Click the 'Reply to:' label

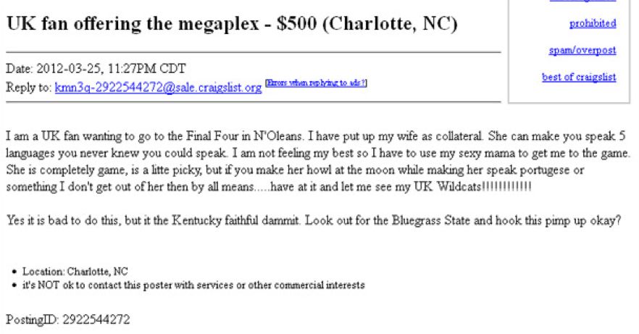pos(28,87)
